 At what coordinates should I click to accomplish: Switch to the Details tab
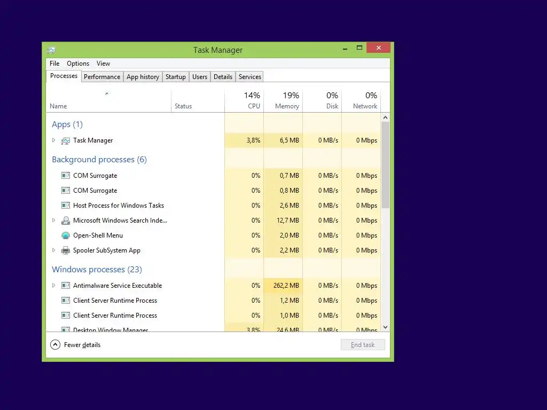coord(223,77)
